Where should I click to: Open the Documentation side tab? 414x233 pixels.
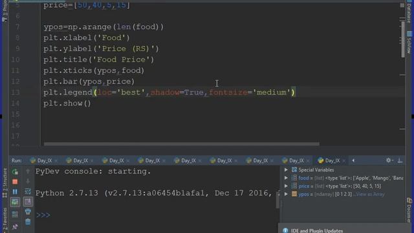coord(409,210)
